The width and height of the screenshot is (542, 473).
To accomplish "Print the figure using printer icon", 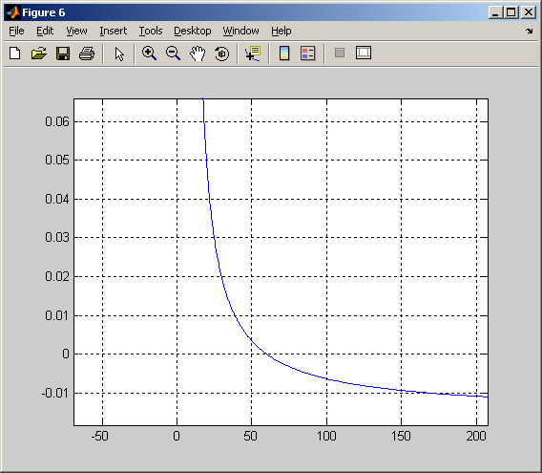I will tap(87, 54).
